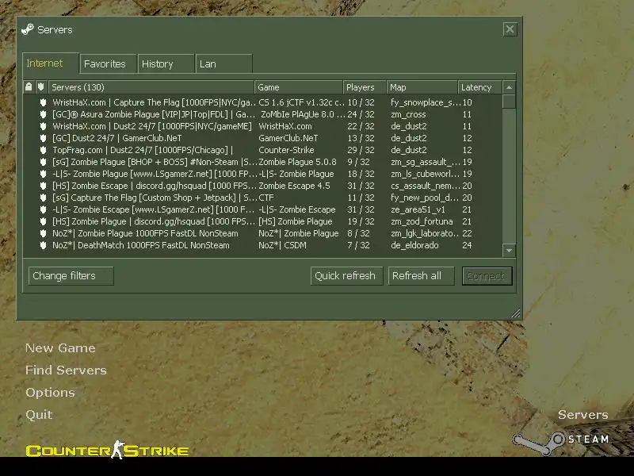Click the shield icon on the WristHaX Capture The Flag row

point(44,102)
